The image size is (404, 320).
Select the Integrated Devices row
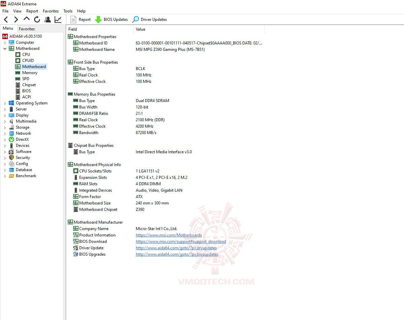click(x=165, y=190)
